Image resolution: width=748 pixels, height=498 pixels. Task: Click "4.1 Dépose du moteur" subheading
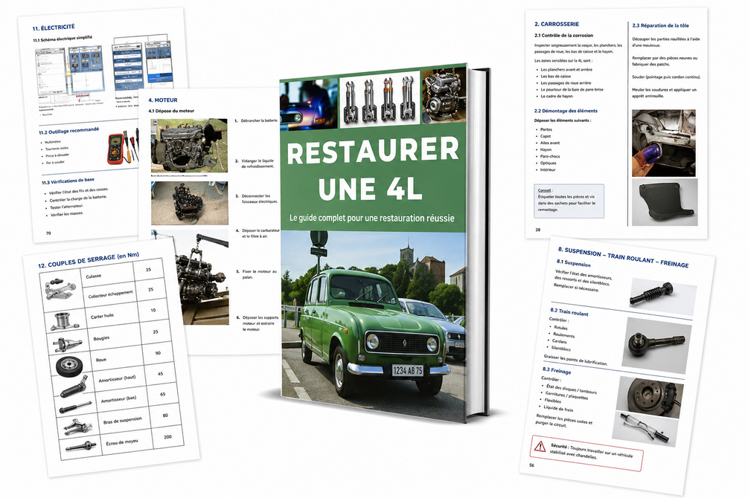[x=171, y=111]
